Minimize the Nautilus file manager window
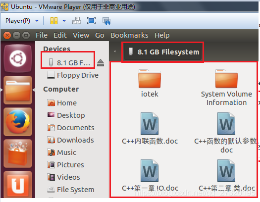 click(x=16, y=35)
